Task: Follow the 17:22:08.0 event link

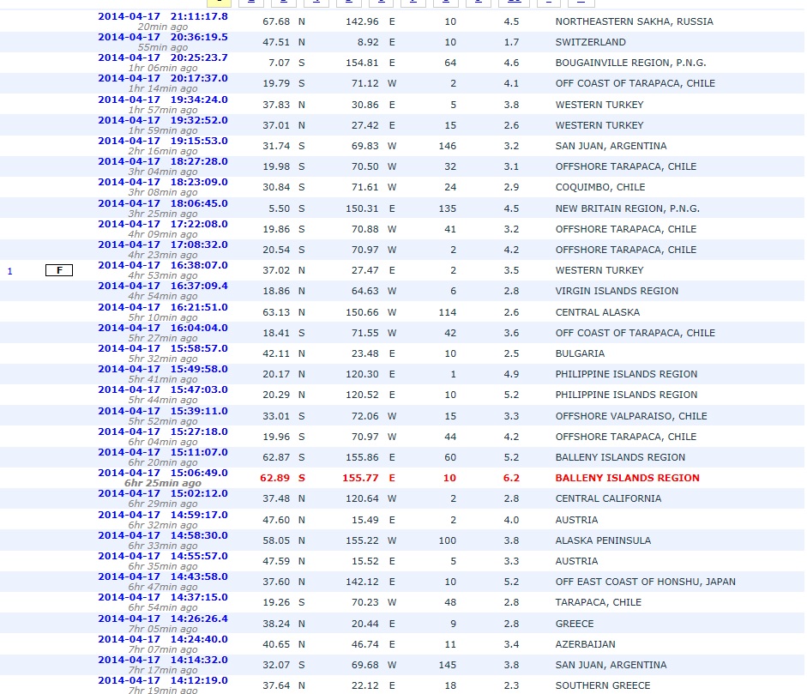Action: click(163, 225)
